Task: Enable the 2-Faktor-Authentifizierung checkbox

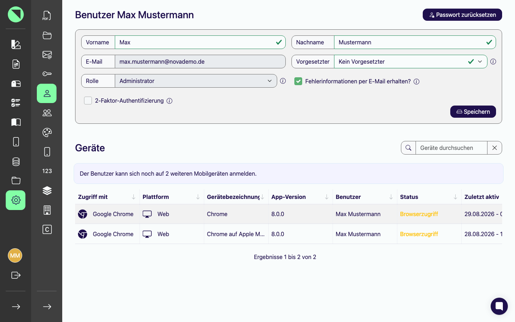Action: (88, 101)
